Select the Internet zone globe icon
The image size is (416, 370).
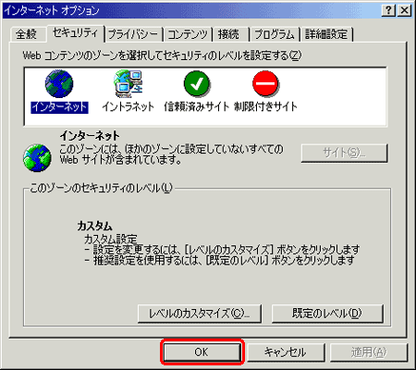point(59,84)
